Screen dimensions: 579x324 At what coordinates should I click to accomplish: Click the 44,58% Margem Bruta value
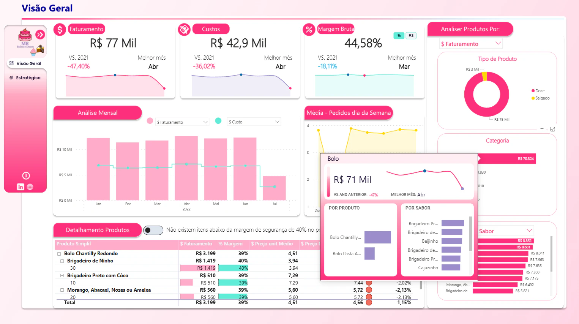(363, 43)
